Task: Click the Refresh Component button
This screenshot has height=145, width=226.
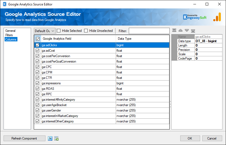Action: point(24,138)
